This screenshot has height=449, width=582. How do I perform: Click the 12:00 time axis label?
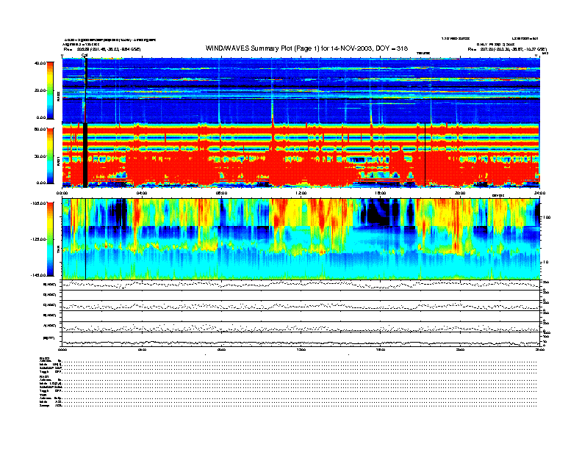tap(301, 193)
